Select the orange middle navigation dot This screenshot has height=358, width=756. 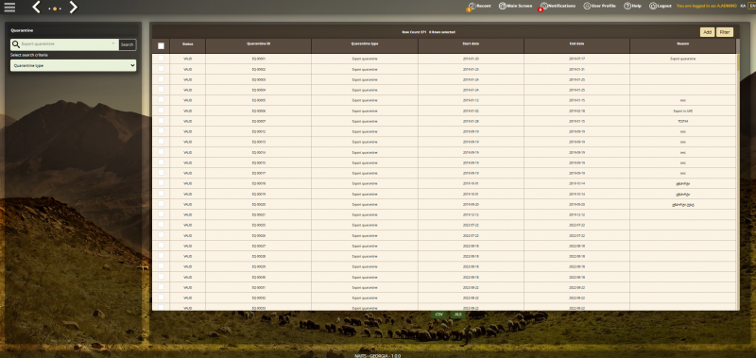(55, 9)
